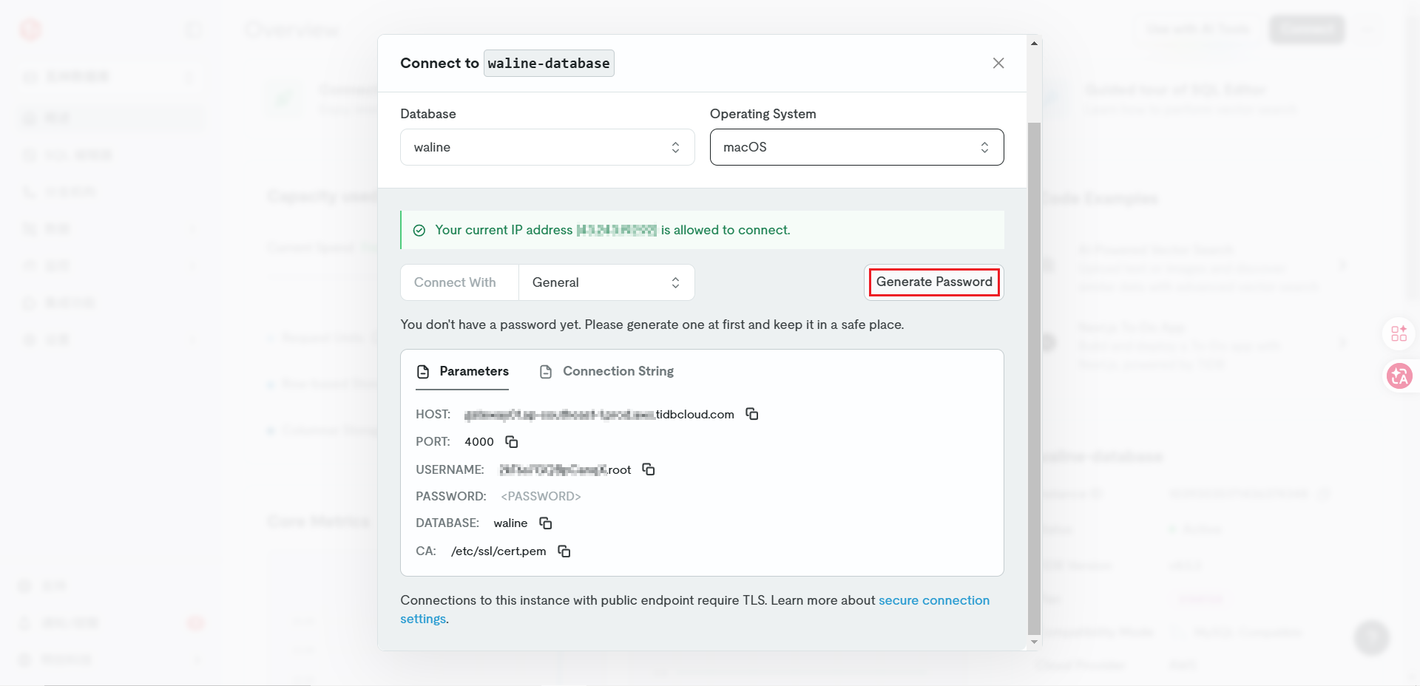This screenshot has height=686, width=1420.
Task: Click the waline-database cluster name
Action: 549,63
